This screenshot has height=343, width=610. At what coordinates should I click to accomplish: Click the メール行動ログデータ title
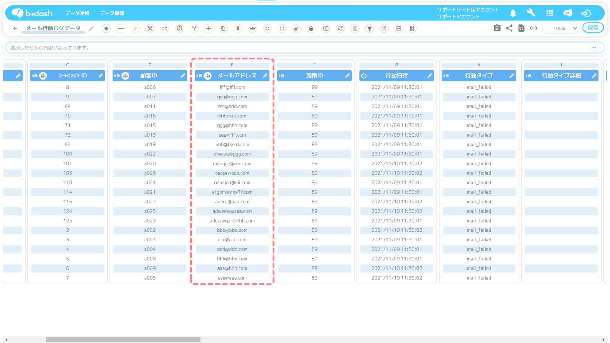pos(53,28)
